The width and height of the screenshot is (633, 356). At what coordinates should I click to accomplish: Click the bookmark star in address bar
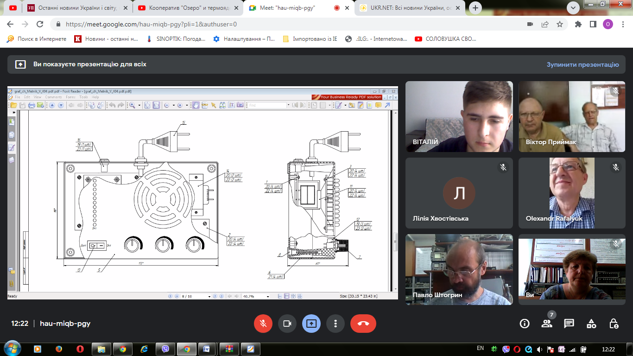560,25
